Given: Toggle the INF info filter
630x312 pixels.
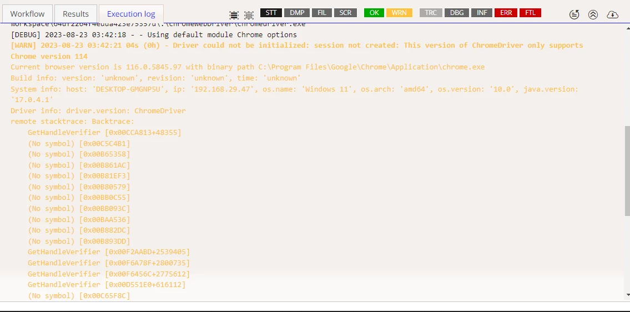Looking at the screenshot, I should [482, 13].
